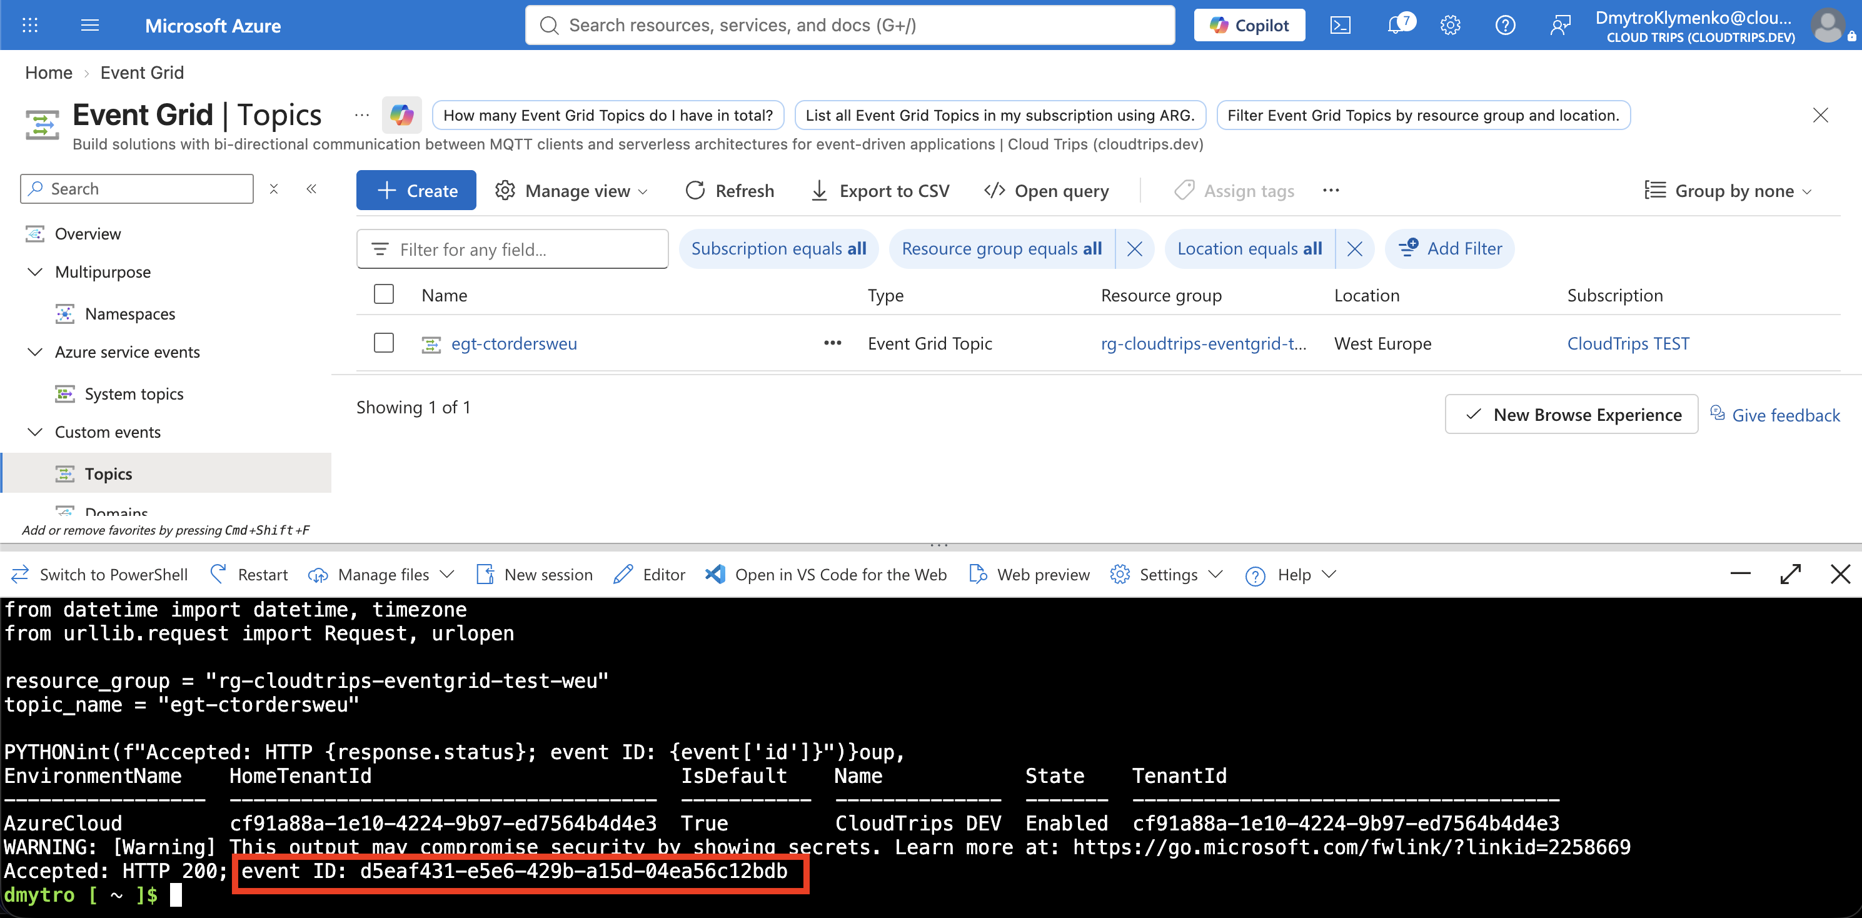Select all rows with header checkbox
This screenshot has height=918, width=1862.
384,294
